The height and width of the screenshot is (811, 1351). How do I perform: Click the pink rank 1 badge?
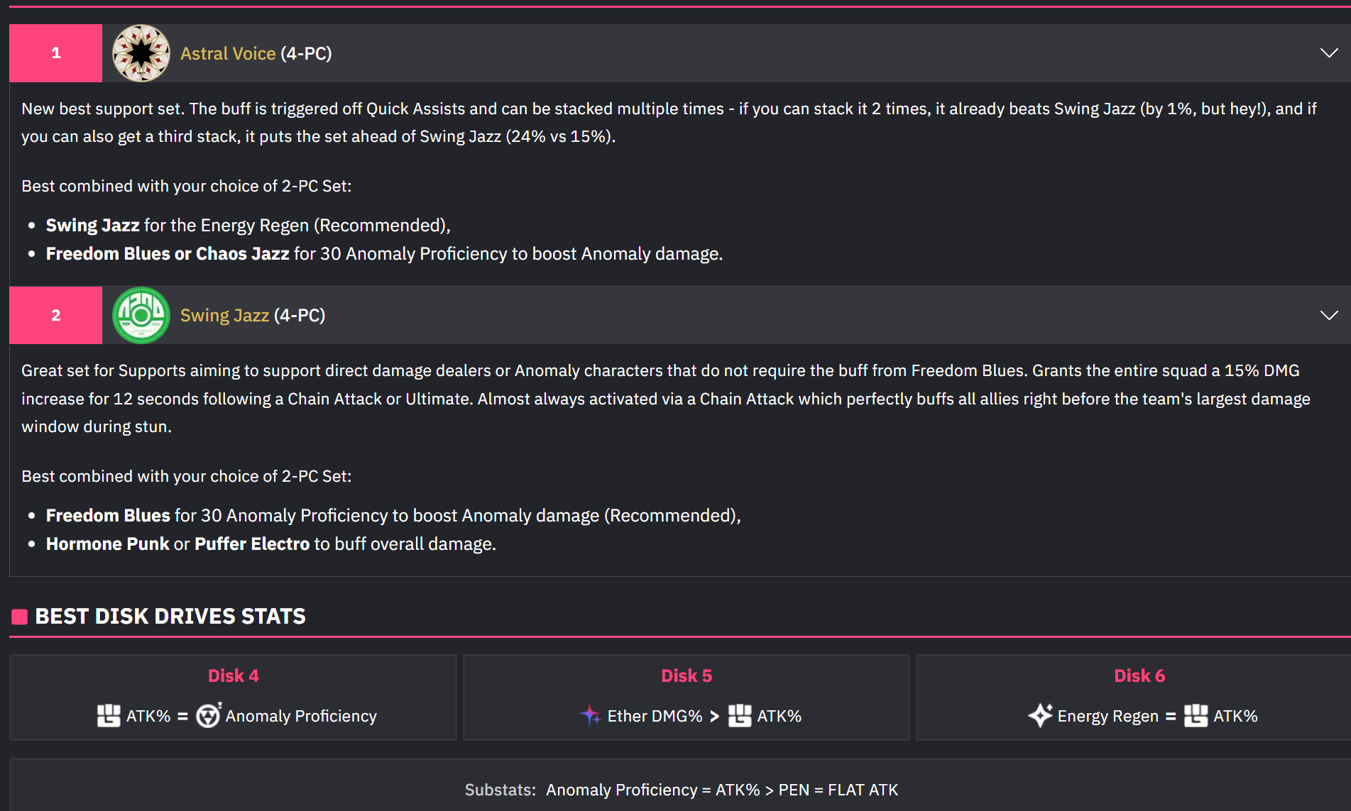coord(56,53)
